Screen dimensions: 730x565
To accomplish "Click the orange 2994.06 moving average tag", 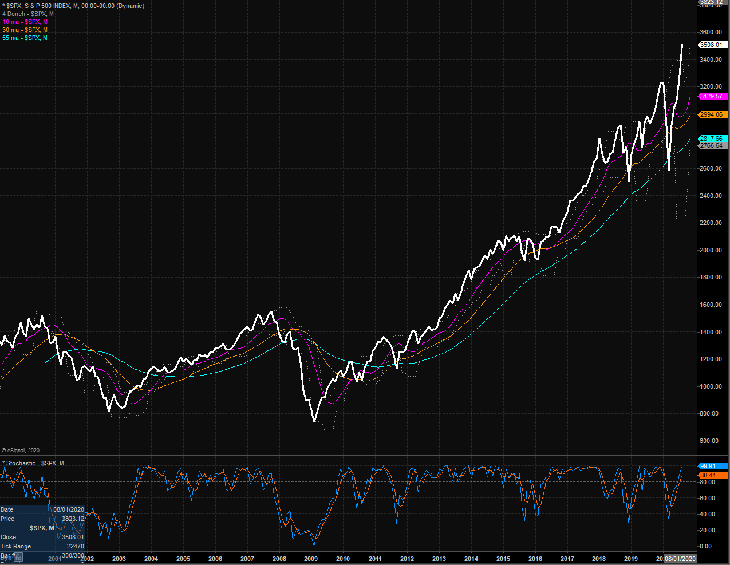I will pos(713,114).
